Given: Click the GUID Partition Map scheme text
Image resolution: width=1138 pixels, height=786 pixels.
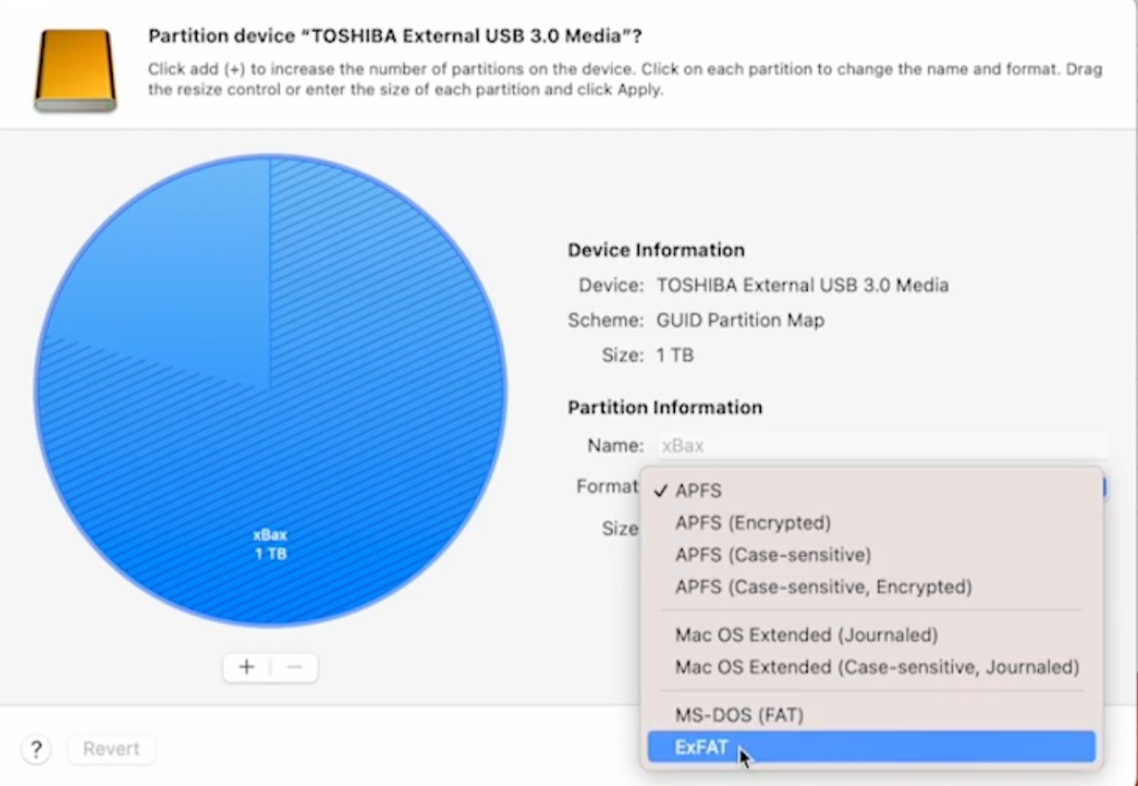Looking at the screenshot, I should [x=740, y=321].
